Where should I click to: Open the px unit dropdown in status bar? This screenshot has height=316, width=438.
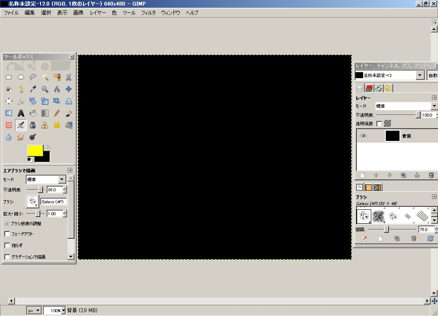[x=34, y=310]
